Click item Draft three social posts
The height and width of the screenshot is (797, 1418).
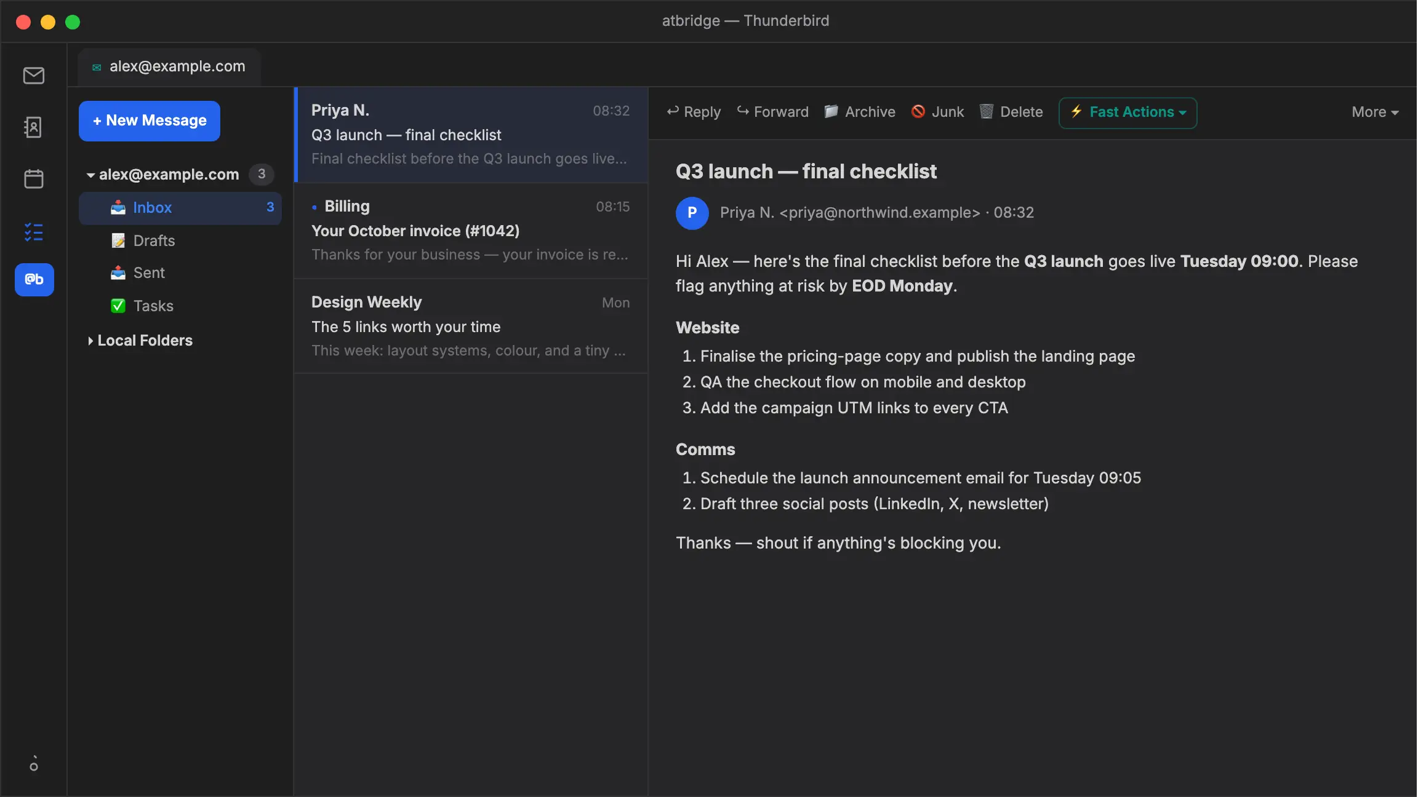point(875,504)
